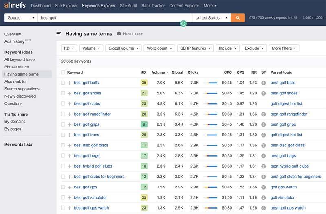Image resolution: width=326 pixels, height=214 pixels.
Task: Click clicks distribution bar for best golf irons
Action: coord(210,135)
